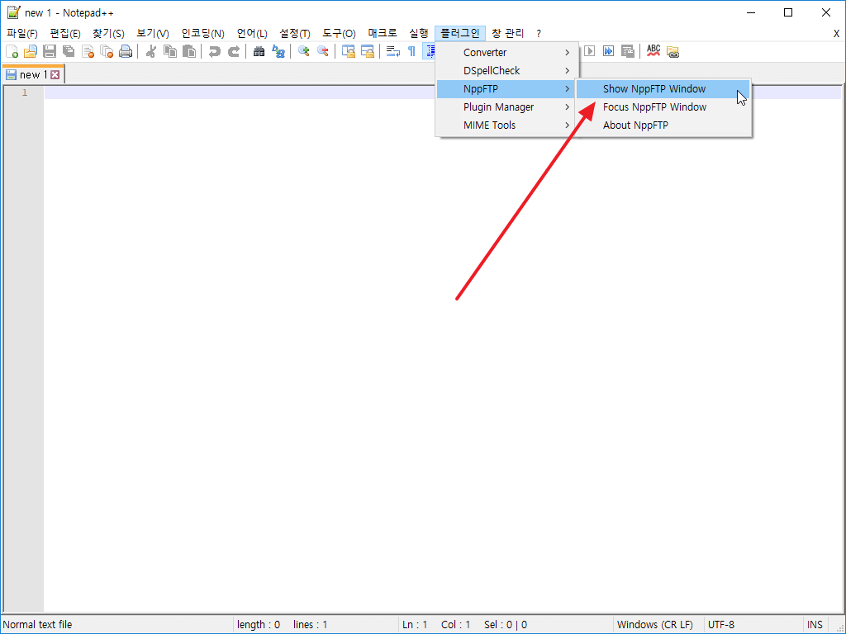Click the Redo arrow icon
The height and width of the screenshot is (634, 846).
(x=234, y=51)
